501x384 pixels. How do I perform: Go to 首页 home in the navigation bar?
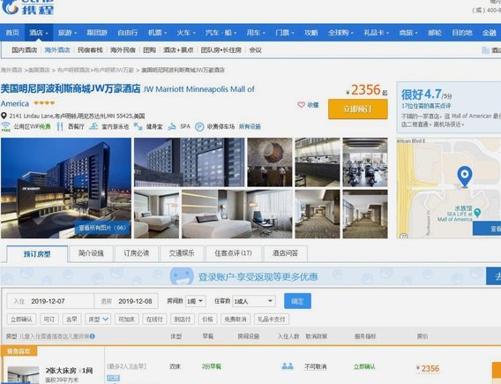click(12, 33)
